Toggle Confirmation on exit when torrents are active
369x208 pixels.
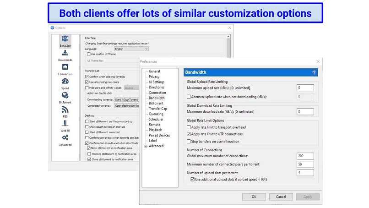pyautogui.click(x=87, y=137)
